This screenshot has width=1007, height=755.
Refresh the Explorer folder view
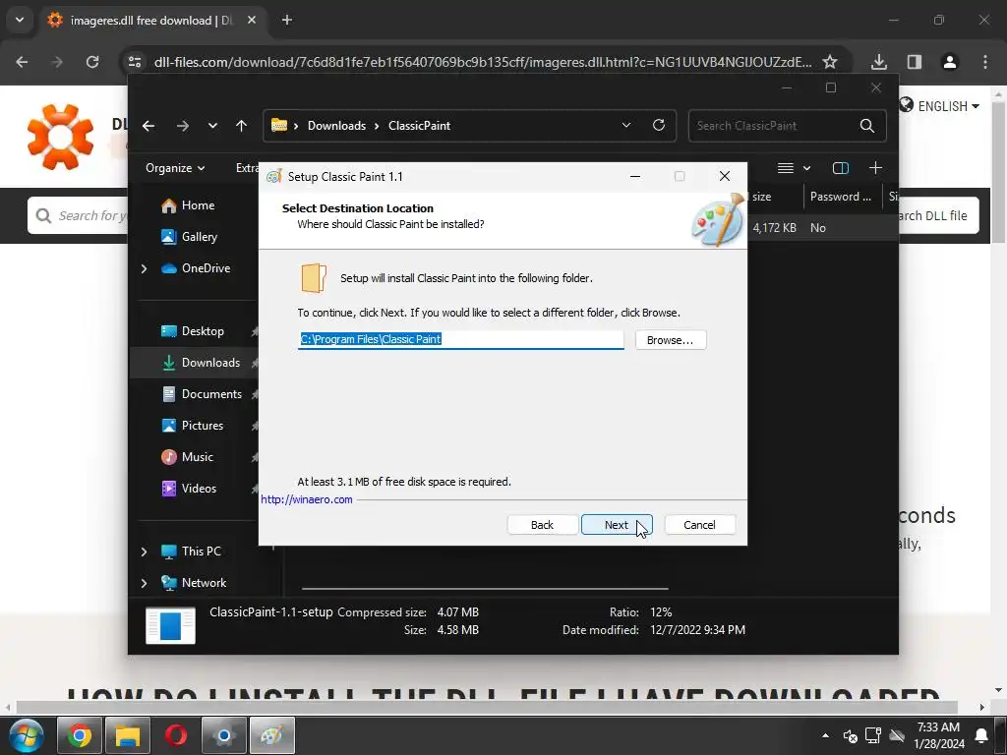click(x=658, y=125)
